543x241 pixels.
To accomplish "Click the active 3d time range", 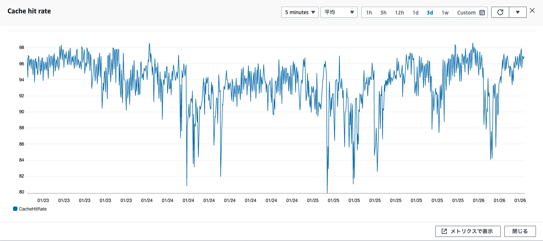I will pyautogui.click(x=430, y=13).
